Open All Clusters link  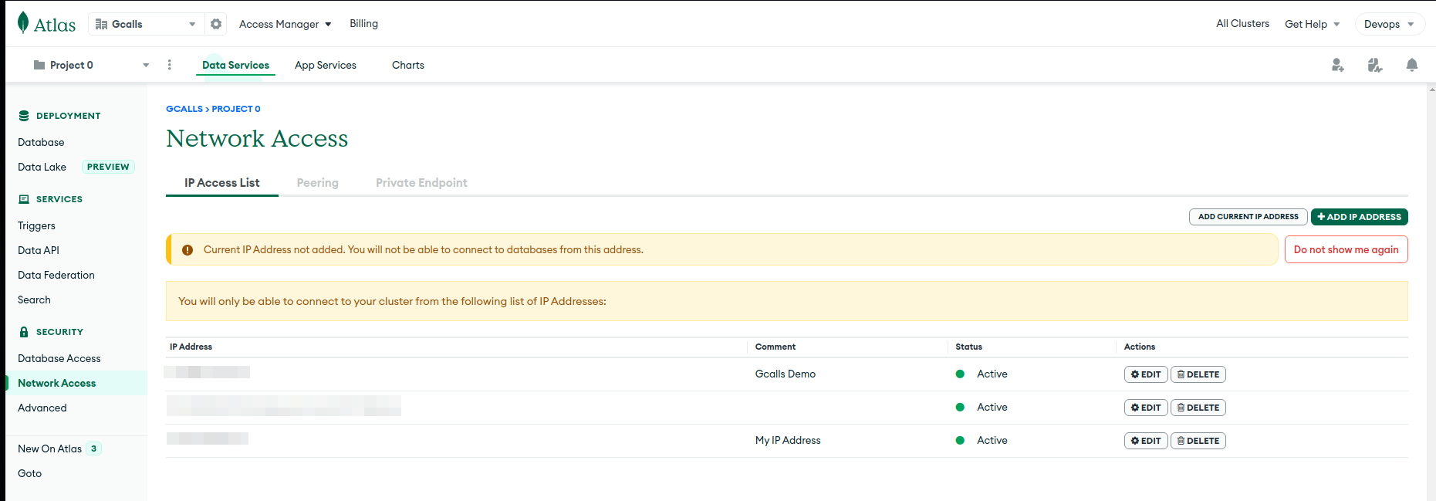pyautogui.click(x=1242, y=23)
